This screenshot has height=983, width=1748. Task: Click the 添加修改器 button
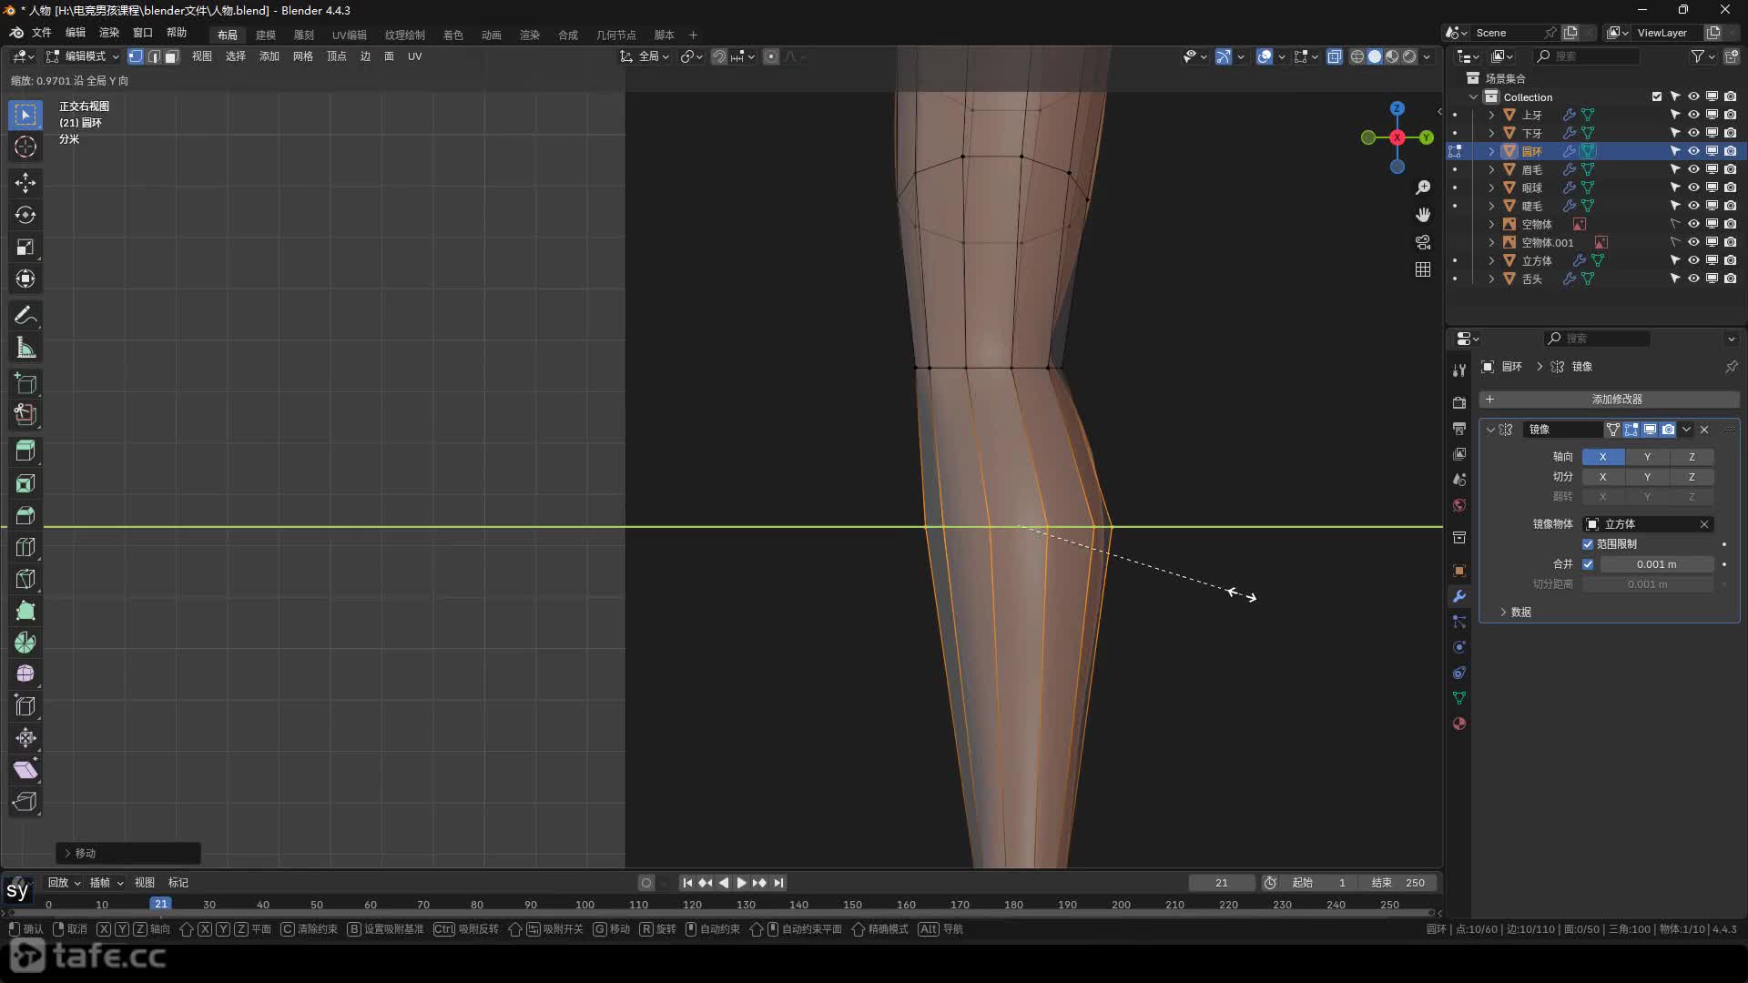[x=1616, y=400]
